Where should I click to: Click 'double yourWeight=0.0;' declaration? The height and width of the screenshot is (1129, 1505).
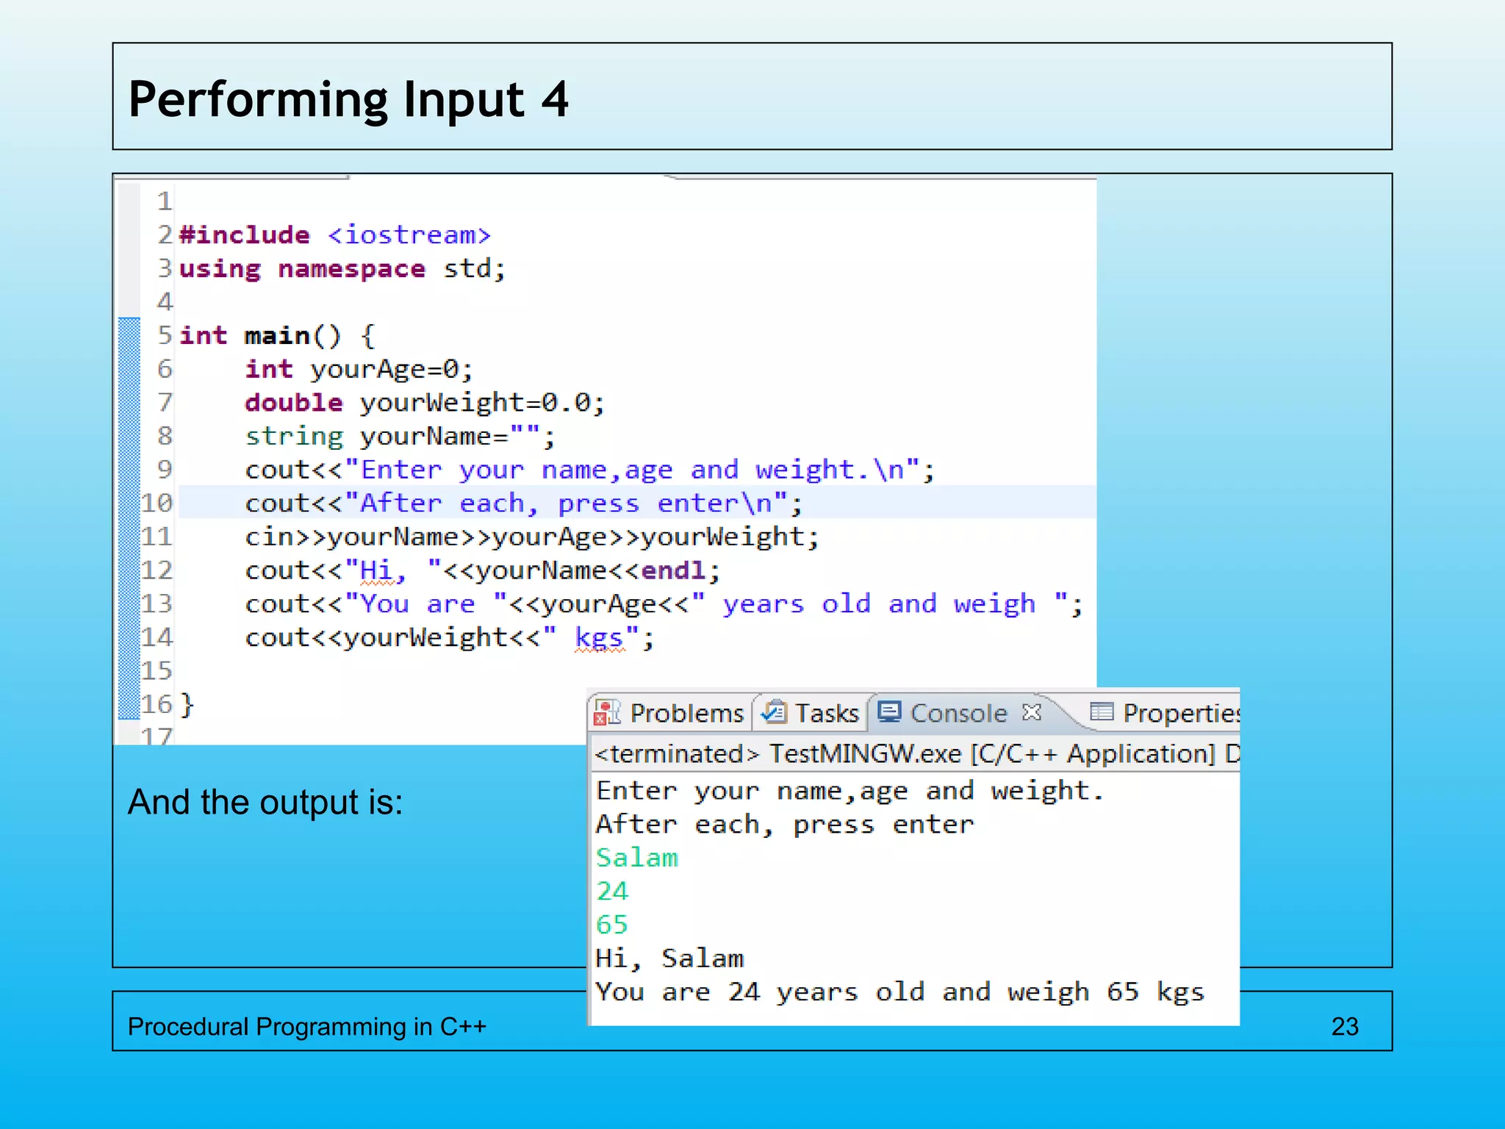click(425, 403)
